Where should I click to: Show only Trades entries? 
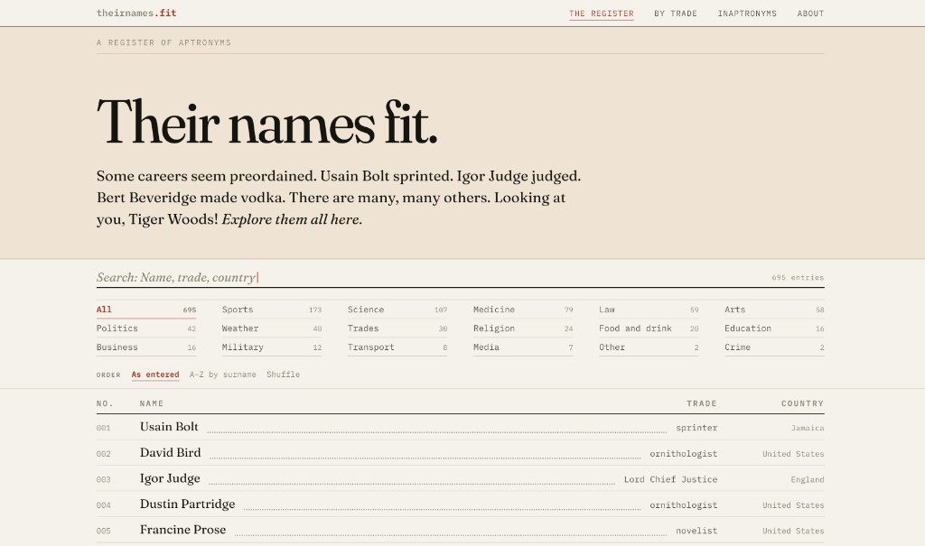397,329
